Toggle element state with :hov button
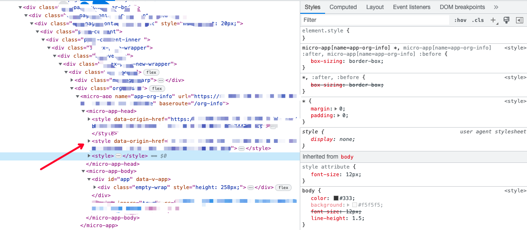 tap(460, 20)
